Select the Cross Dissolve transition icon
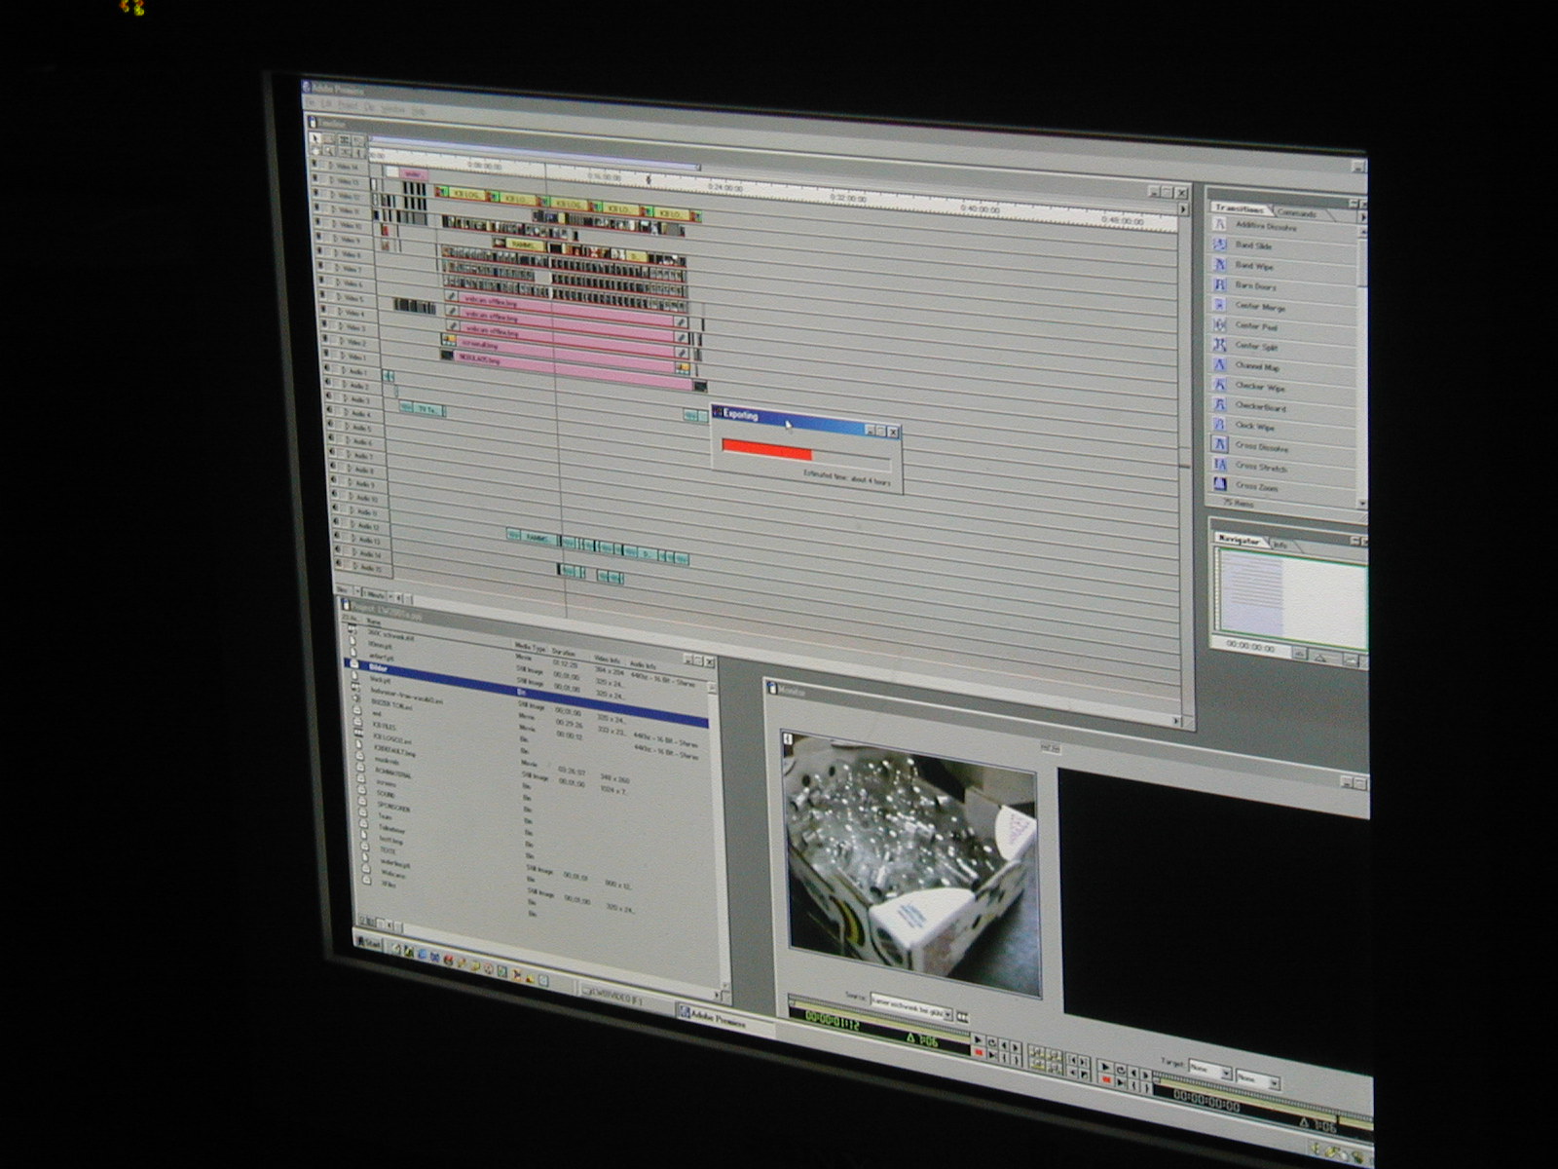This screenshot has height=1169, width=1558. [1219, 444]
